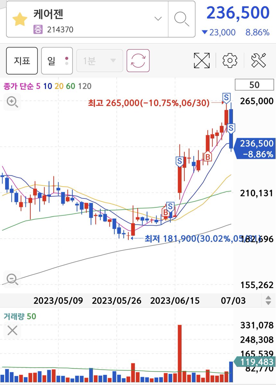
Task: Click the 증 market badge
Action: pos(38,30)
